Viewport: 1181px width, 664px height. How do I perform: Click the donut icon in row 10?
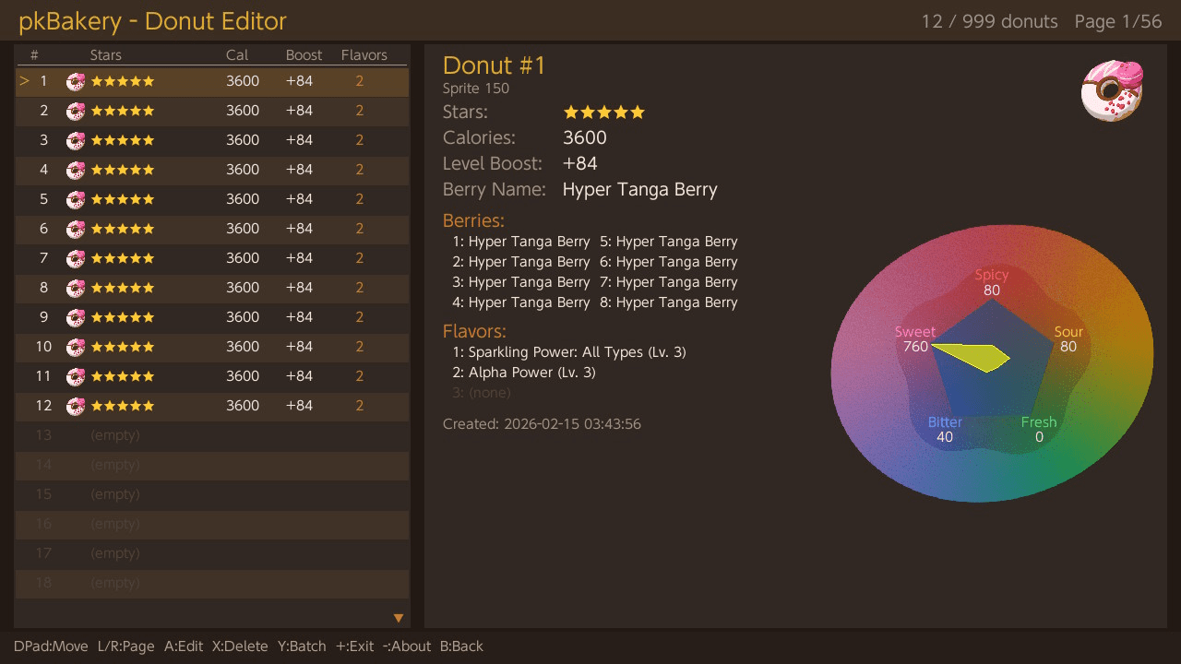pos(76,347)
